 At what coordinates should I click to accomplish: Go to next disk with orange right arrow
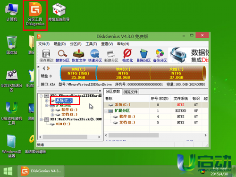coord(49,68)
